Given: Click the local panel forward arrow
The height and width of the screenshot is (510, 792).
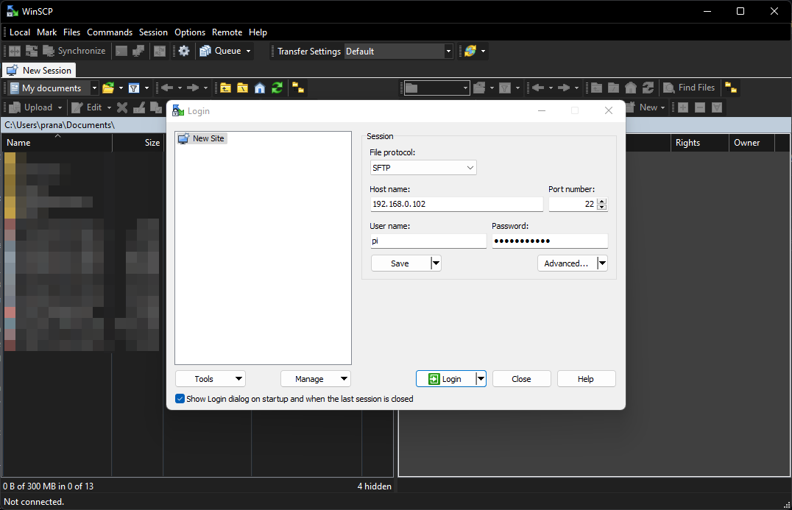Looking at the screenshot, I should coord(192,88).
